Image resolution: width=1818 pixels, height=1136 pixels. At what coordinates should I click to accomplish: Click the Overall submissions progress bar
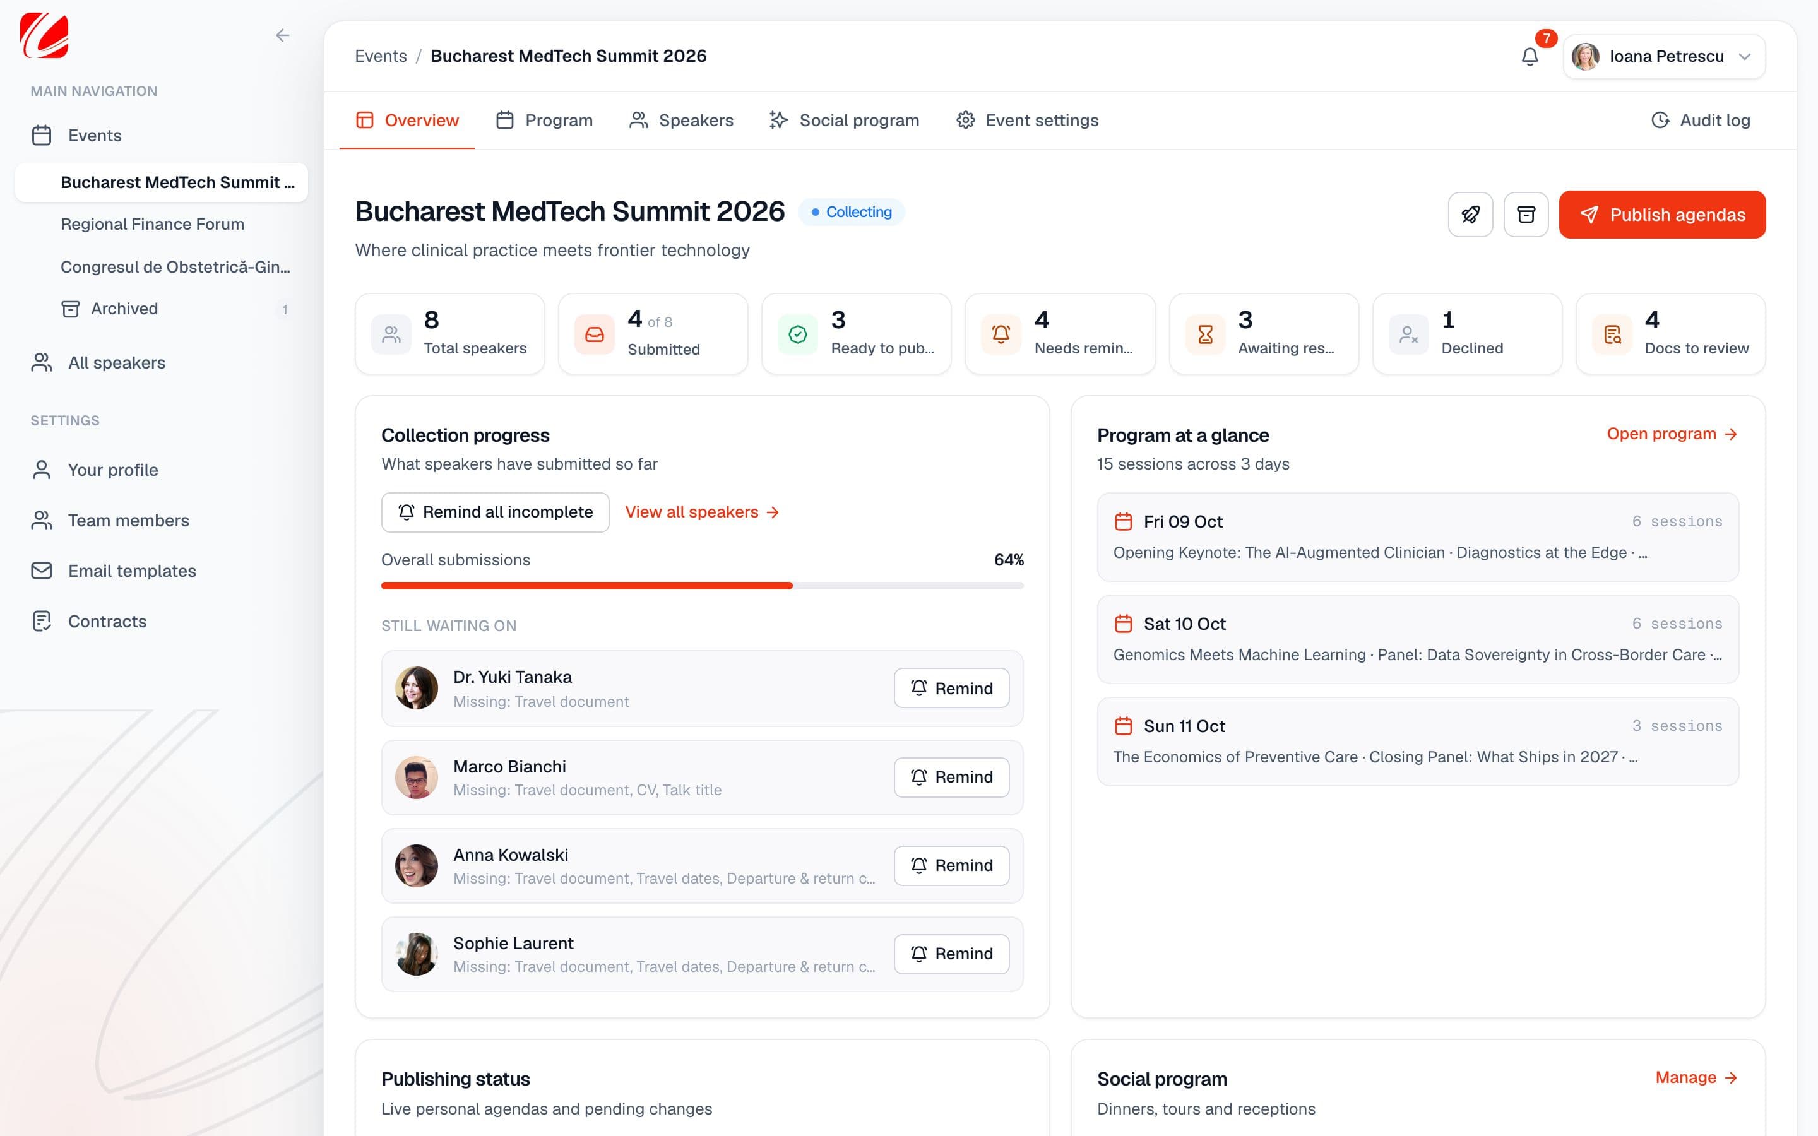click(x=703, y=585)
